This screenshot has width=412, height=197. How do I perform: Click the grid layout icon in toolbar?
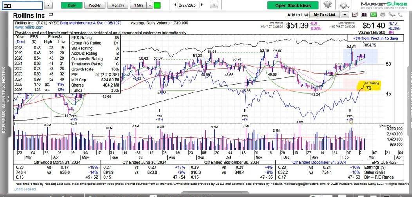(363, 15)
